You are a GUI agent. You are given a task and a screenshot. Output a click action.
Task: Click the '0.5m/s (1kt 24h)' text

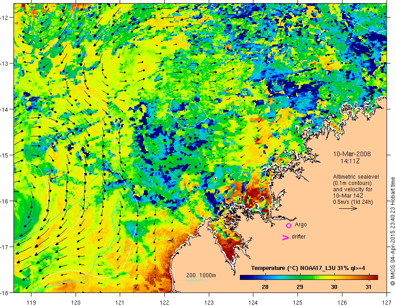click(x=353, y=202)
